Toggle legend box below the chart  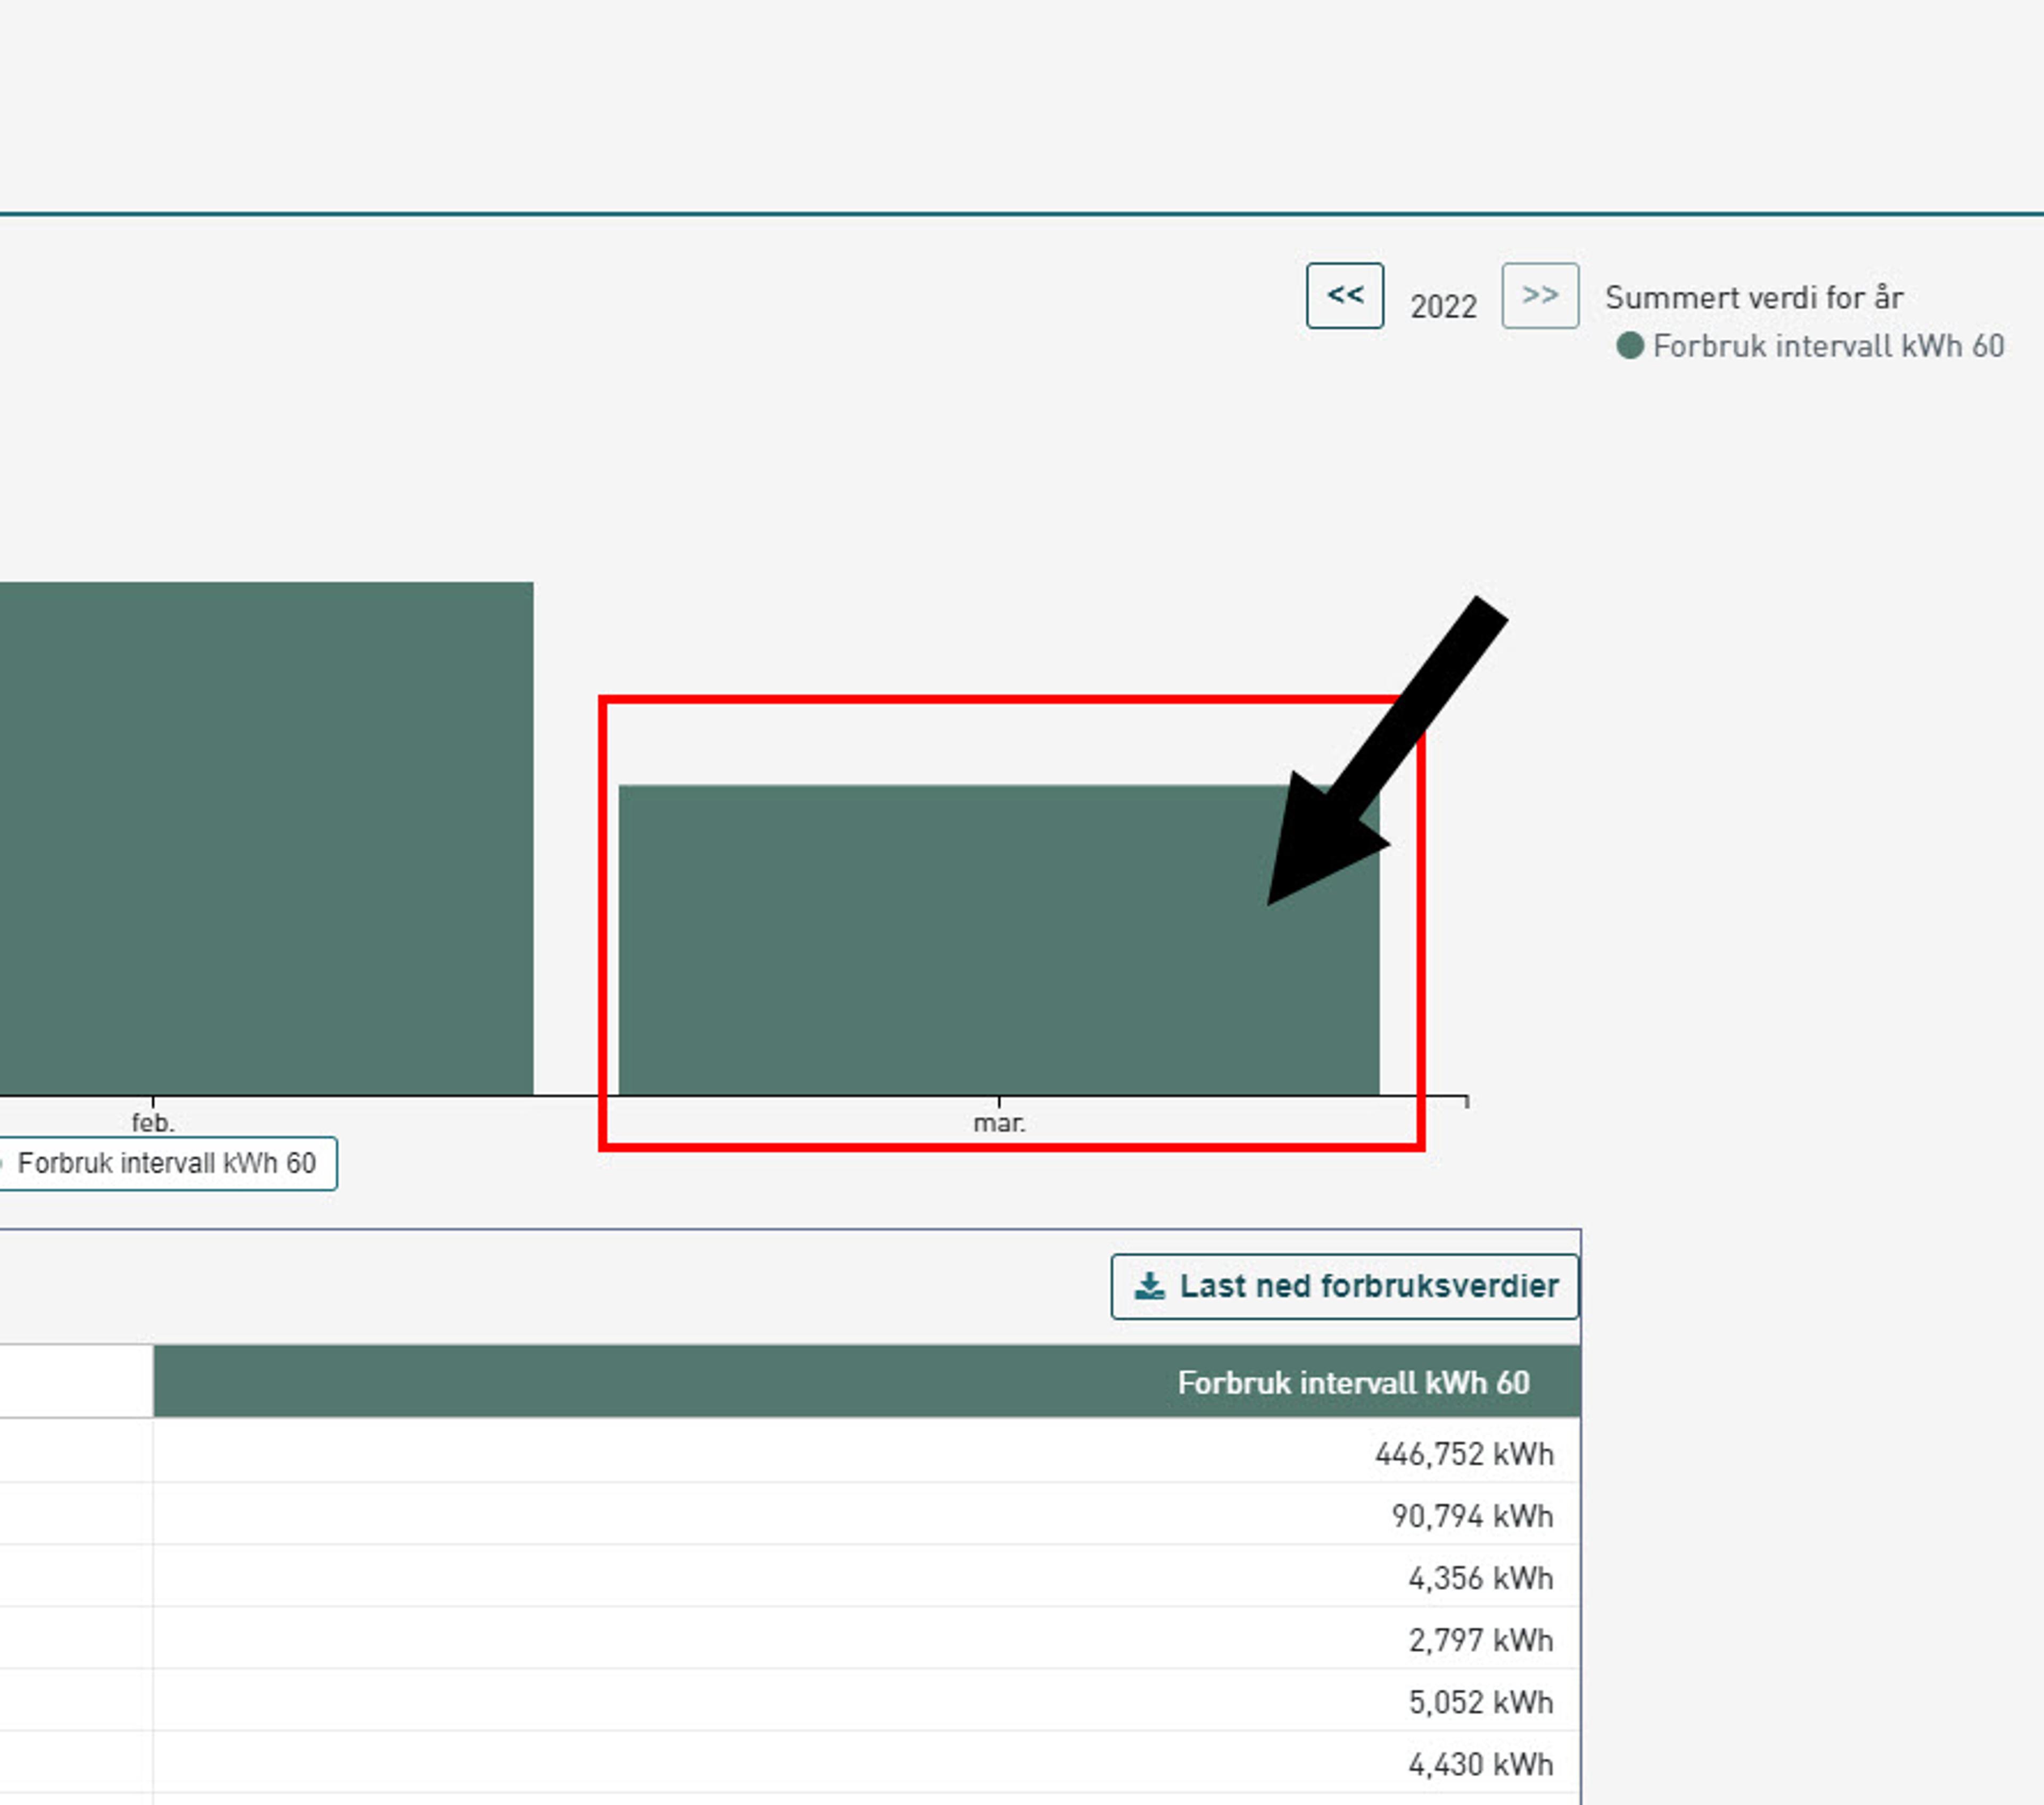coord(166,1163)
